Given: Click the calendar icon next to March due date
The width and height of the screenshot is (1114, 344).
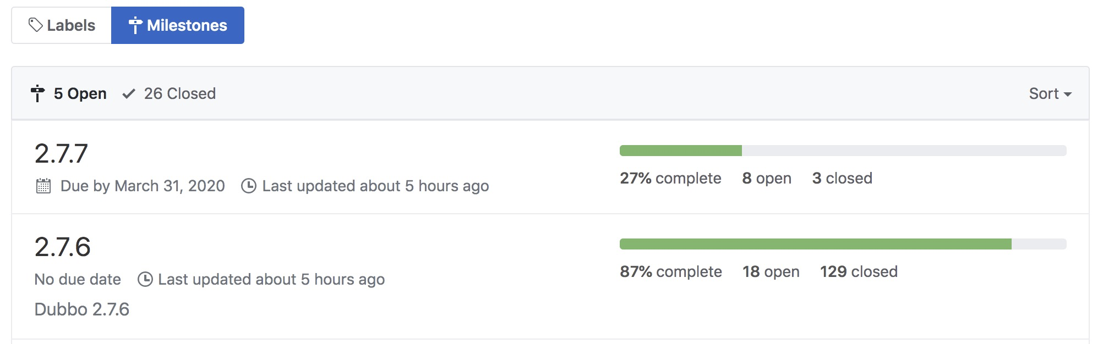Looking at the screenshot, I should (x=45, y=186).
